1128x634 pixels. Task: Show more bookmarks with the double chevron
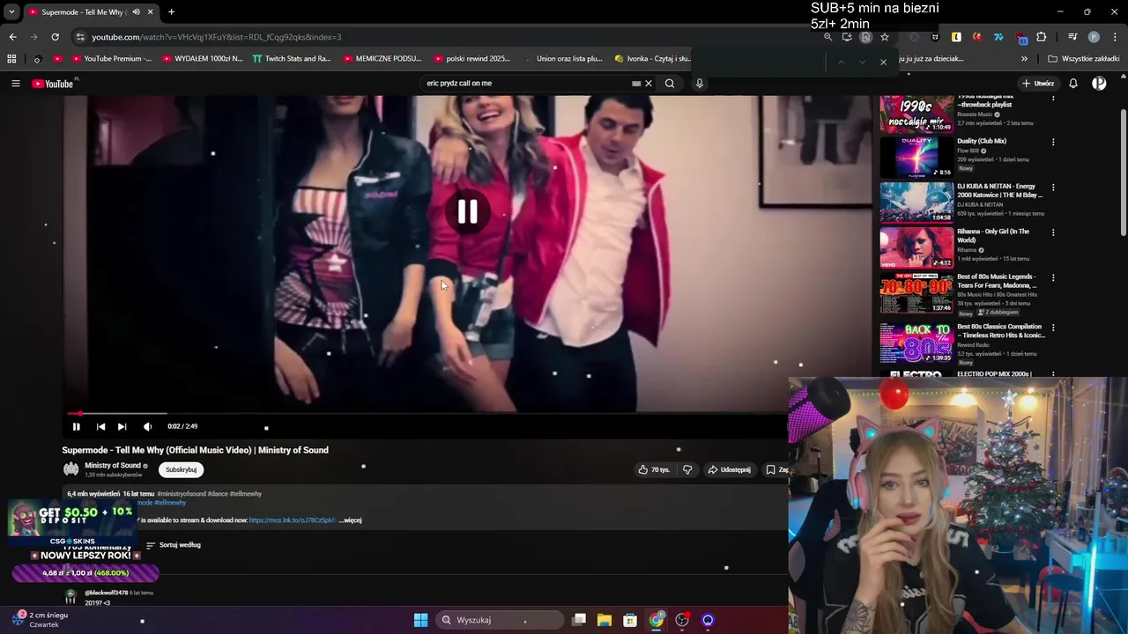[x=1024, y=59]
